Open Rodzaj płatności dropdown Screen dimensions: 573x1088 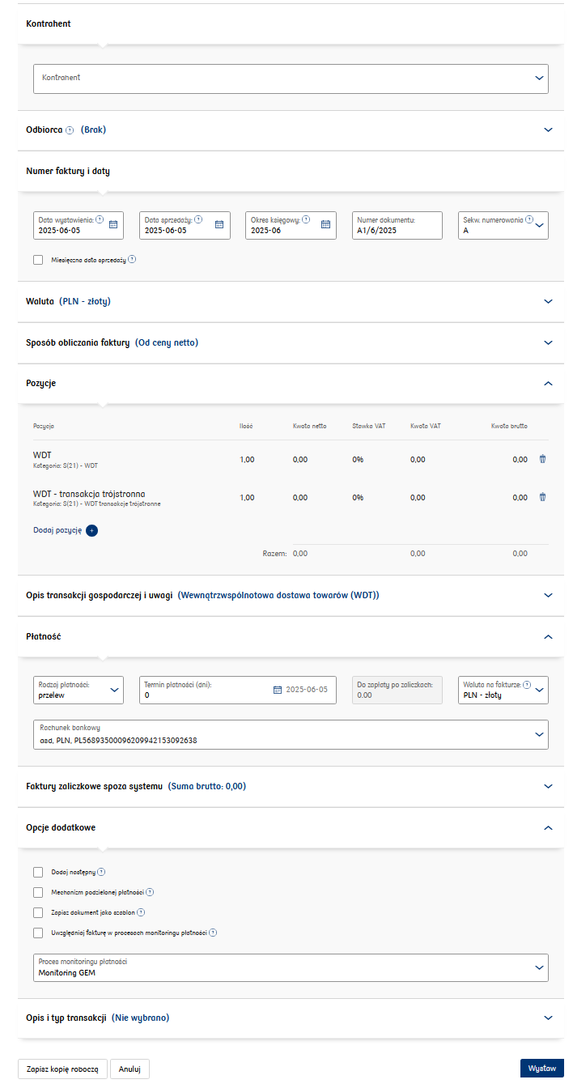coord(79,690)
